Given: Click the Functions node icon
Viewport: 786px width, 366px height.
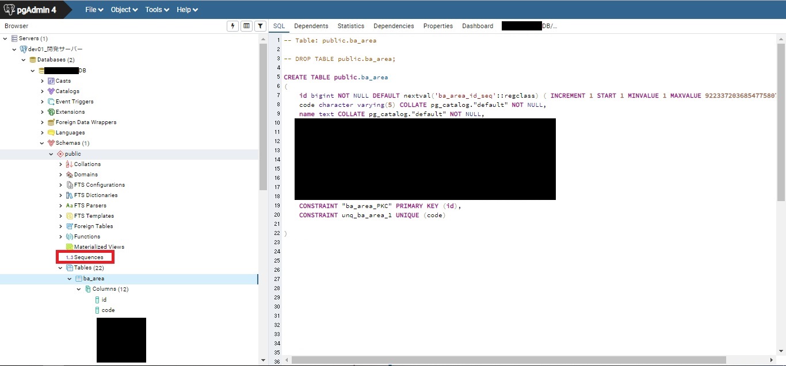Looking at the screenshot, I should point(70,237).
